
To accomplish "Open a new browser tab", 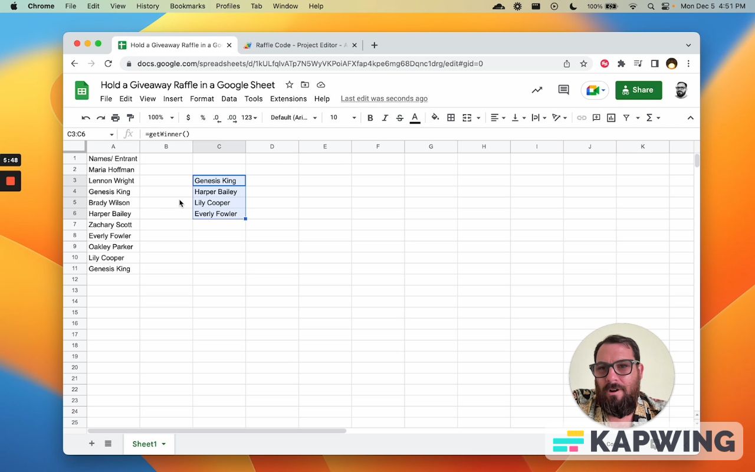I will pos(374,45).
